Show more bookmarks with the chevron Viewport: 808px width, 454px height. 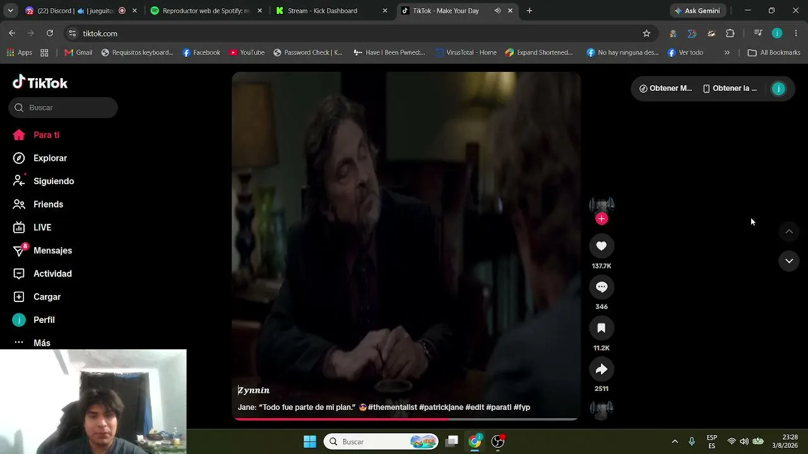point(727,52)
